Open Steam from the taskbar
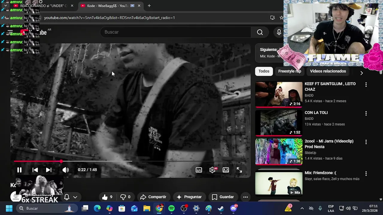The height and width of the screenshot is (215, 383). (x=221, y=208)
